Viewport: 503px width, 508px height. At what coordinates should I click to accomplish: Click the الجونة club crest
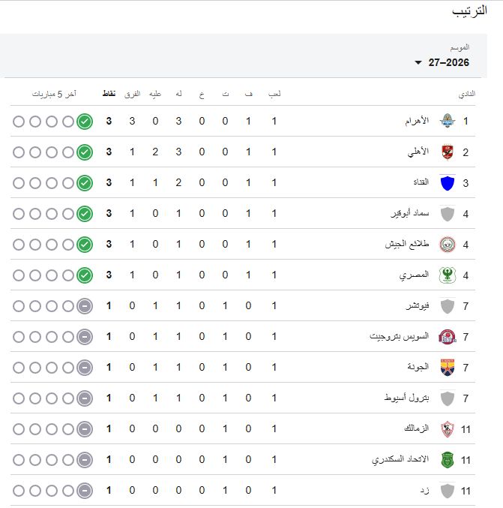tap(448, 368)
